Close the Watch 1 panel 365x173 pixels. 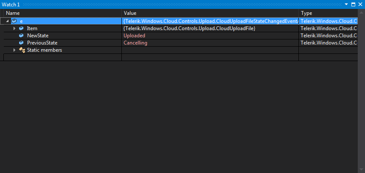[360, 4]
